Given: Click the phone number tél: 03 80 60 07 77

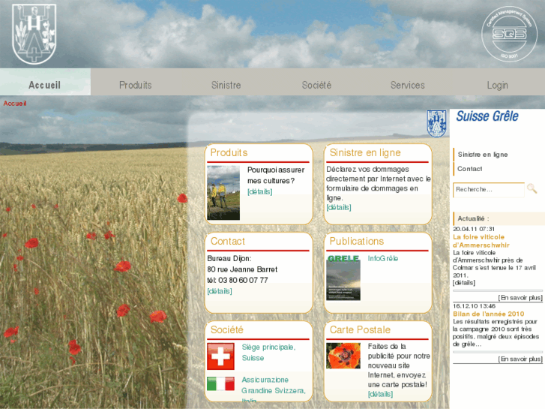Looking at the screenshot, I should [238, 280].
